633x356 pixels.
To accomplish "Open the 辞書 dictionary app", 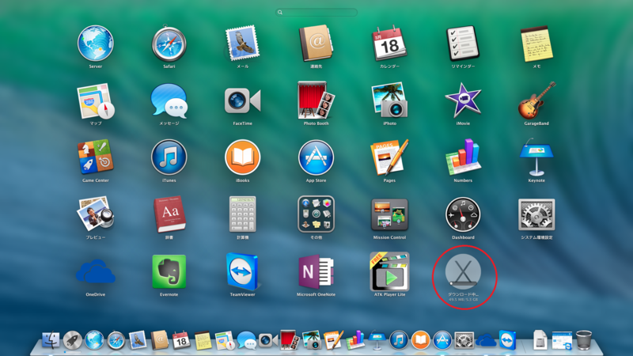I will click(169, 214).
